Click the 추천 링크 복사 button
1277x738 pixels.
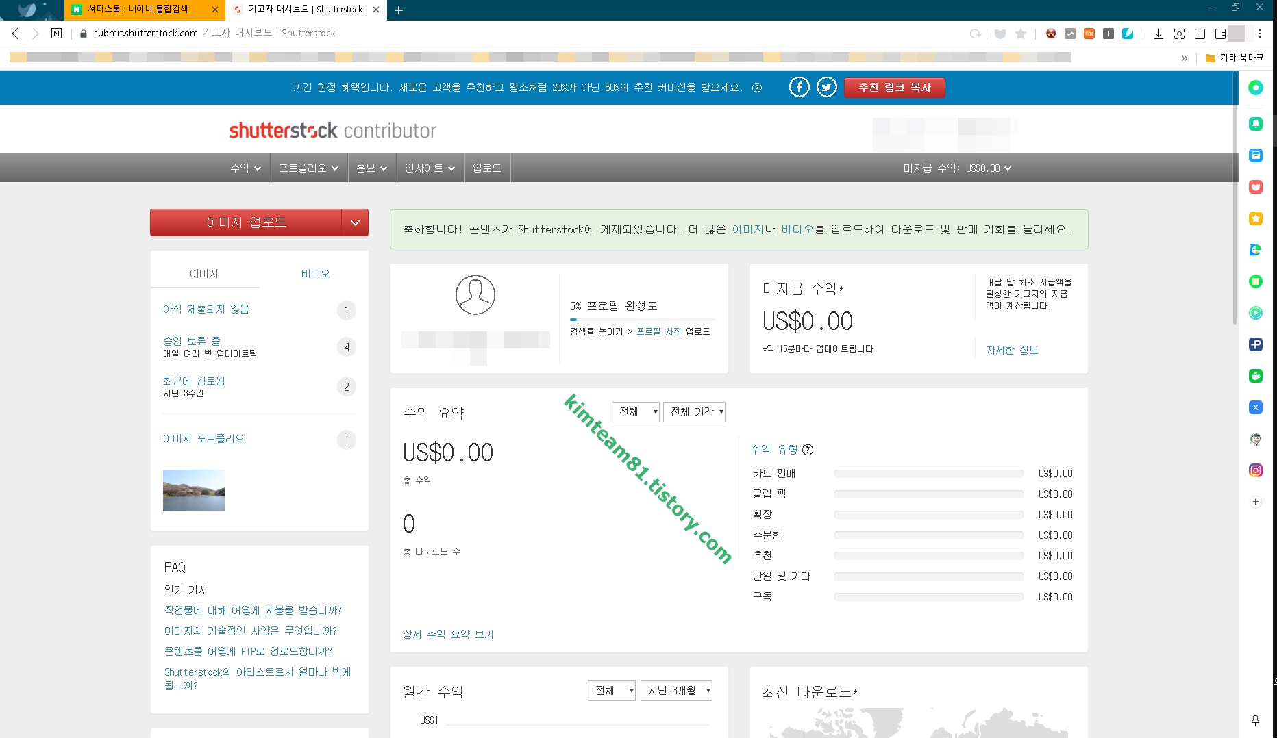[895, 88]
